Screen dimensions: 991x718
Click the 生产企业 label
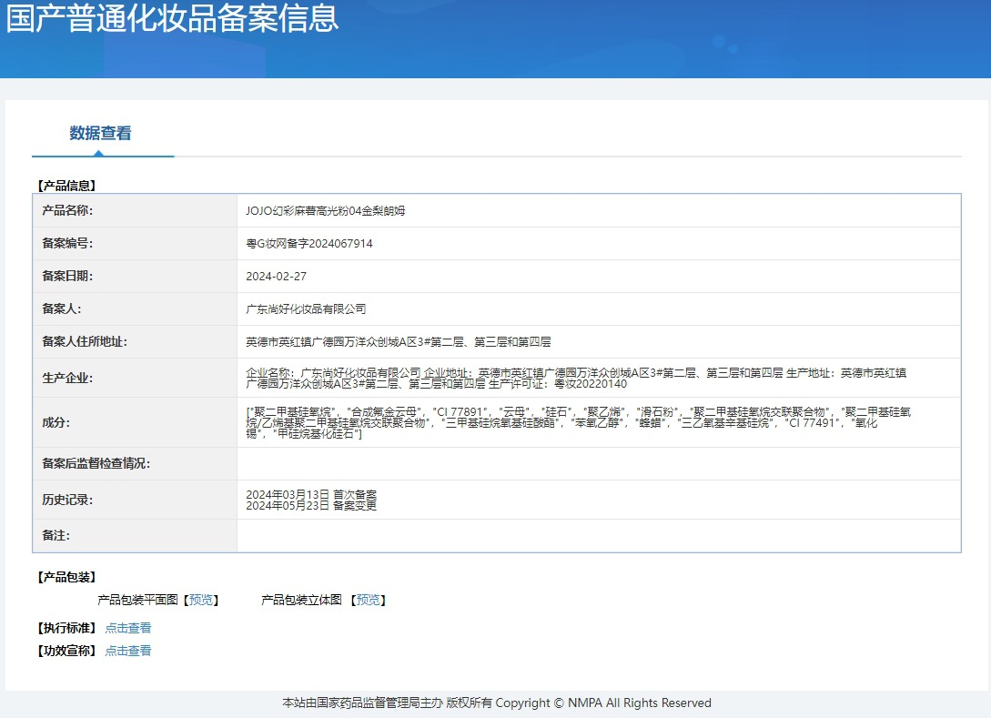(x=67, y=378)
